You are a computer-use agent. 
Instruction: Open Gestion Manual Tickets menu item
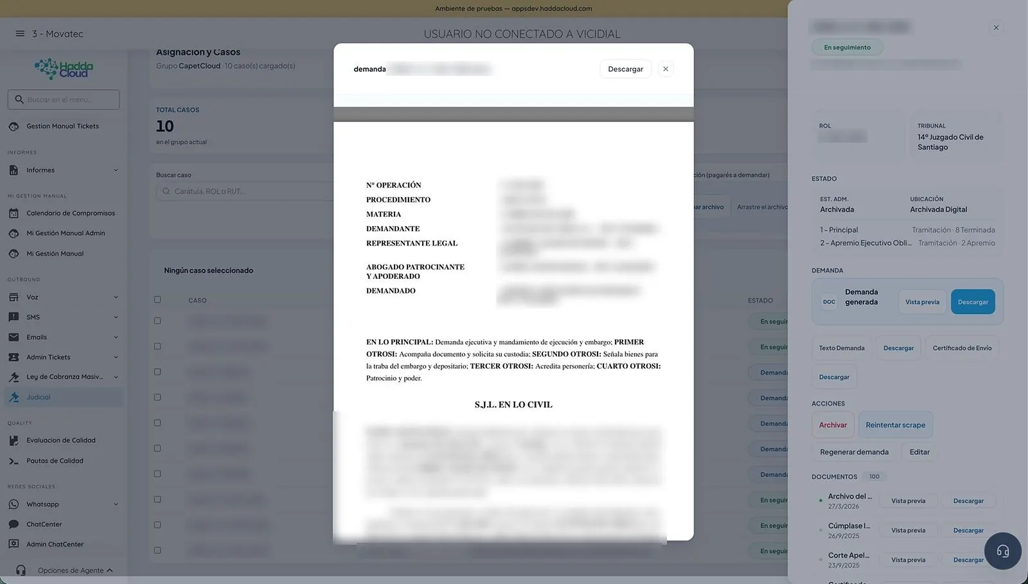(64, 127)
